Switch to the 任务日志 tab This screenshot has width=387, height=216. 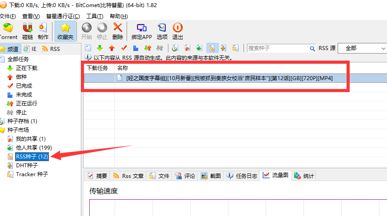(x=242, y=176)
